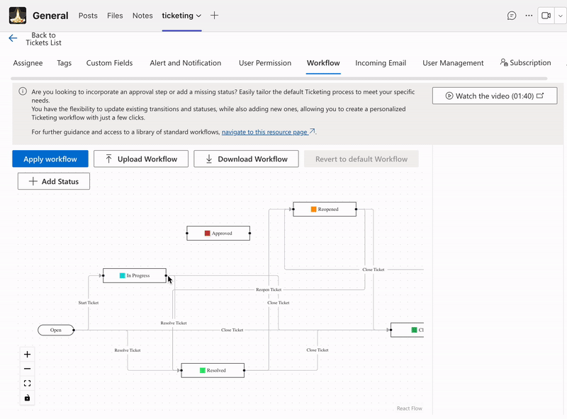Image resolution: width=567 pixels, height=419 pixels.
Task: Open the more options ellipsis menu
Action: click(x=529, y=16)
